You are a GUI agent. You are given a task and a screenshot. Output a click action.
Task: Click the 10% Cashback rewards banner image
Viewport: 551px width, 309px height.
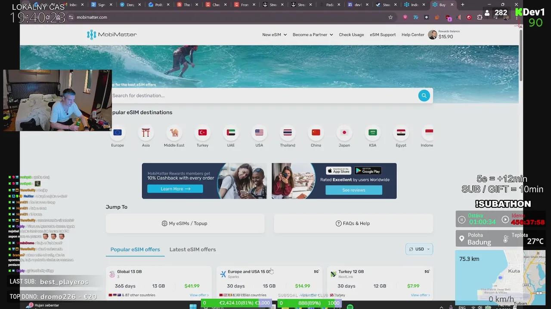(204, 181)
